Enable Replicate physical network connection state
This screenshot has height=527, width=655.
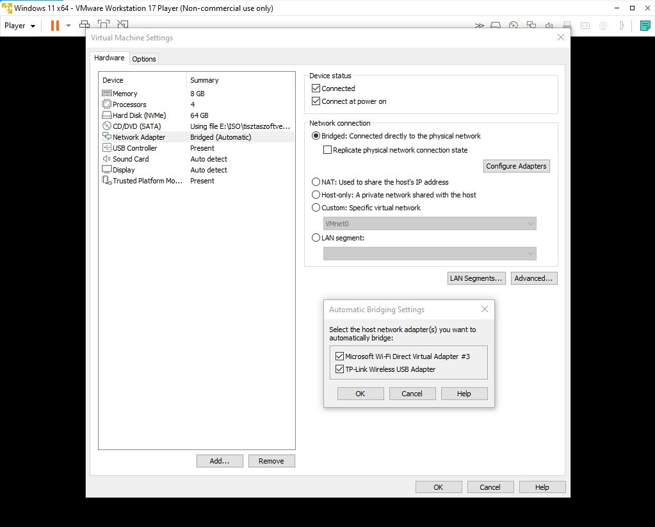328,150
